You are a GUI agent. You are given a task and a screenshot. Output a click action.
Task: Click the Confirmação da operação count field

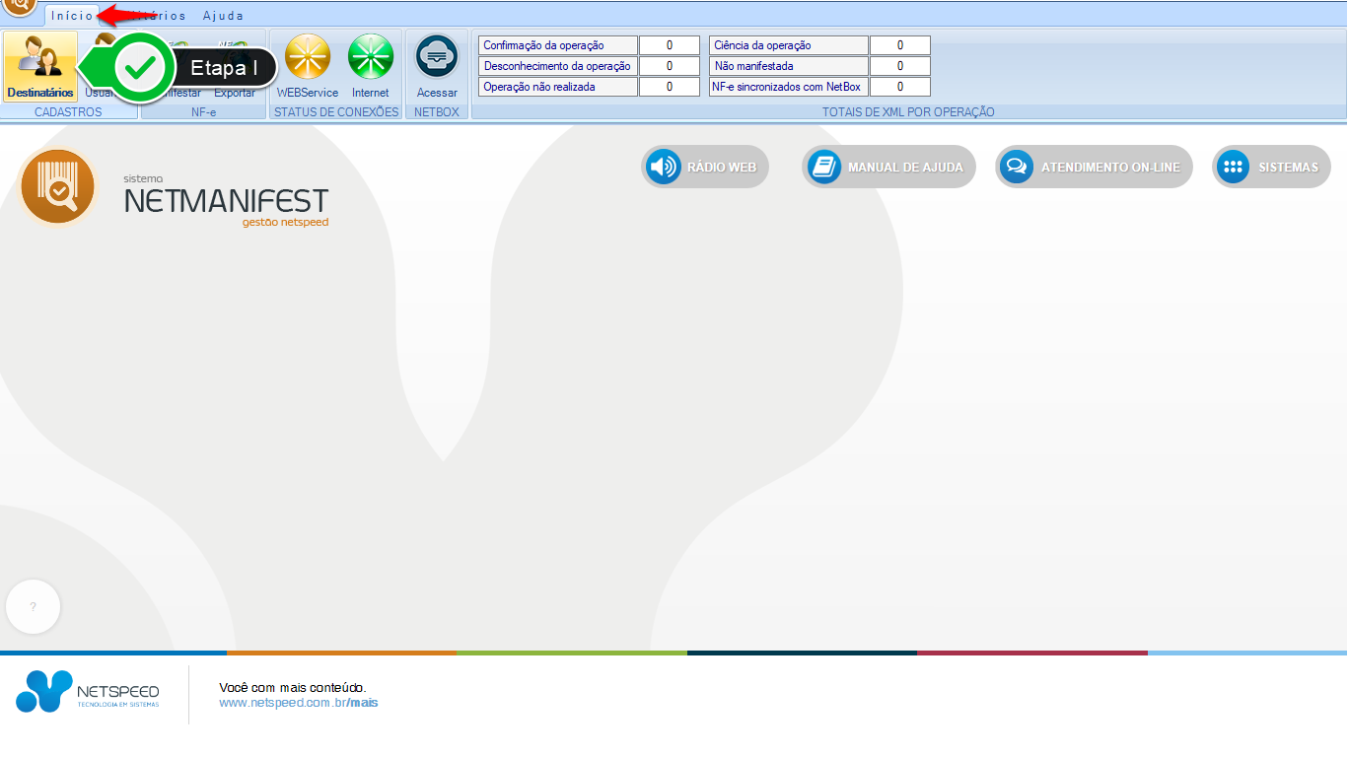670,45
